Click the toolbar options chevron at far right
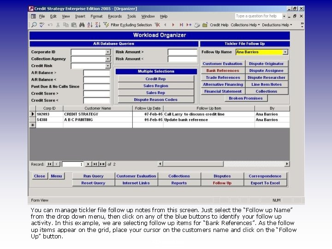This screenshot has height=249, width=332. coord(302,25)
